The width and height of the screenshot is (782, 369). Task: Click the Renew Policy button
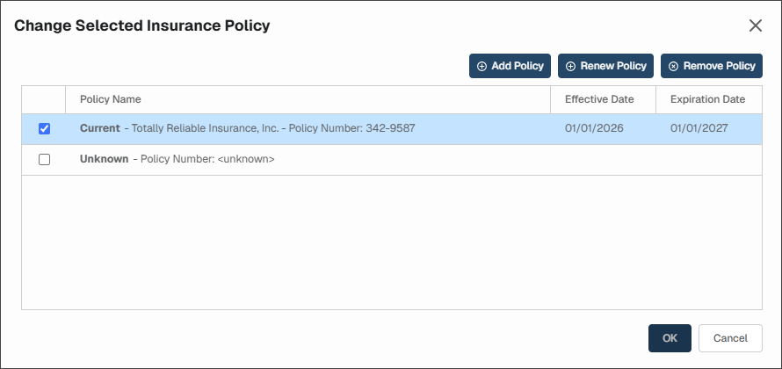point(605,66)
